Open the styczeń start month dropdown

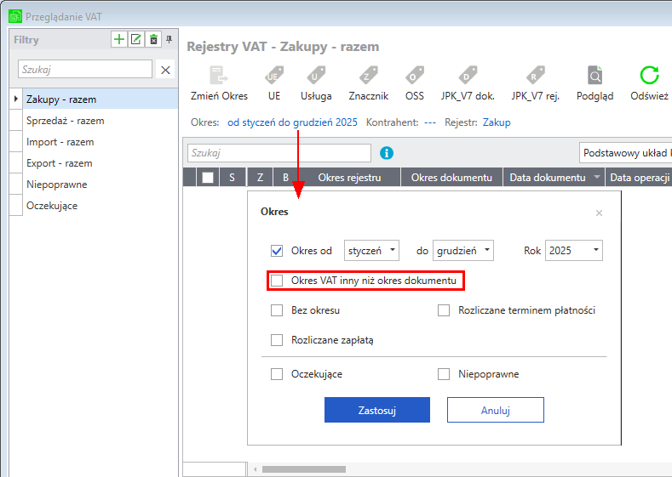pos(372,251)
